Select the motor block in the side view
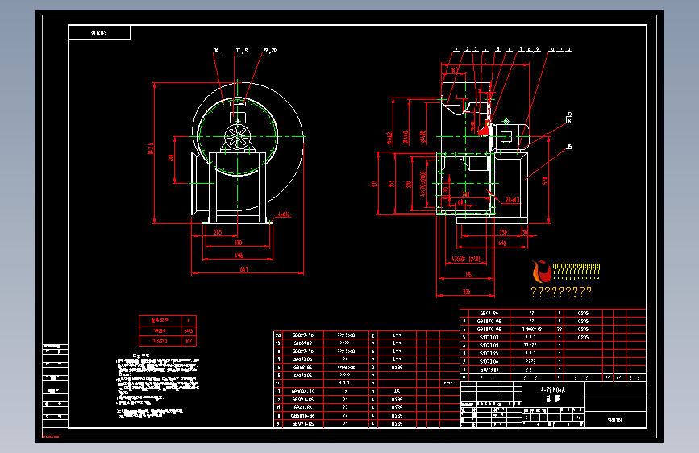The image size is (699, 453). pyautogui.click(x=510, y=136)
